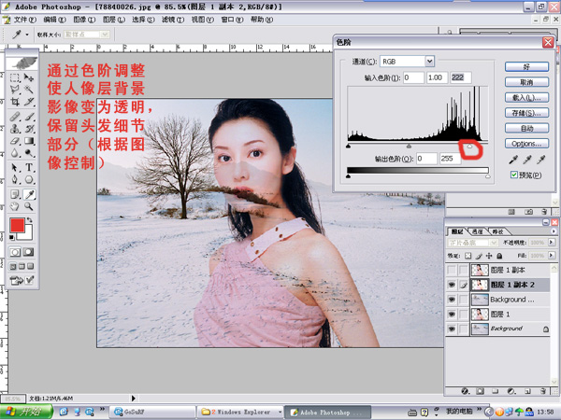Select the Type tool

[29, 167]
